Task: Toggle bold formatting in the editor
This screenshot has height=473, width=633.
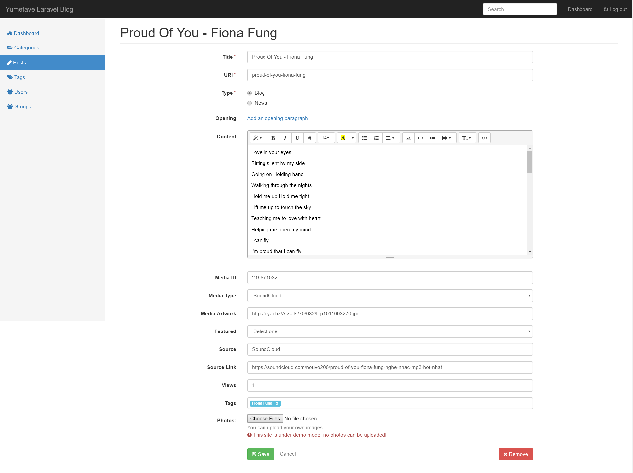Action: 273,138
